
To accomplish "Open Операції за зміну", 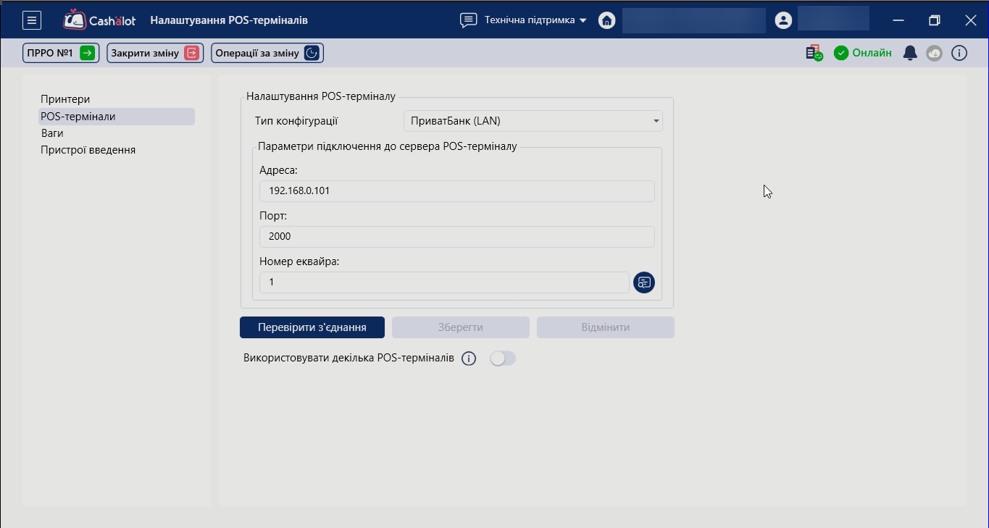I will click(267, 53).
